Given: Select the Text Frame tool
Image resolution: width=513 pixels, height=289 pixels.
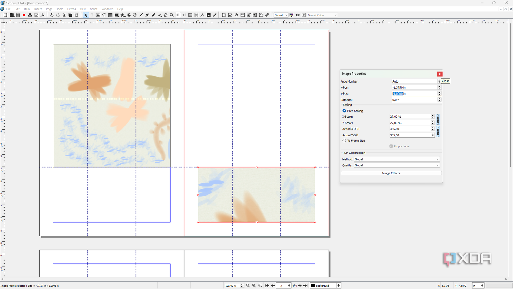Looking at the screenshot, I should (x=92, y=15).
